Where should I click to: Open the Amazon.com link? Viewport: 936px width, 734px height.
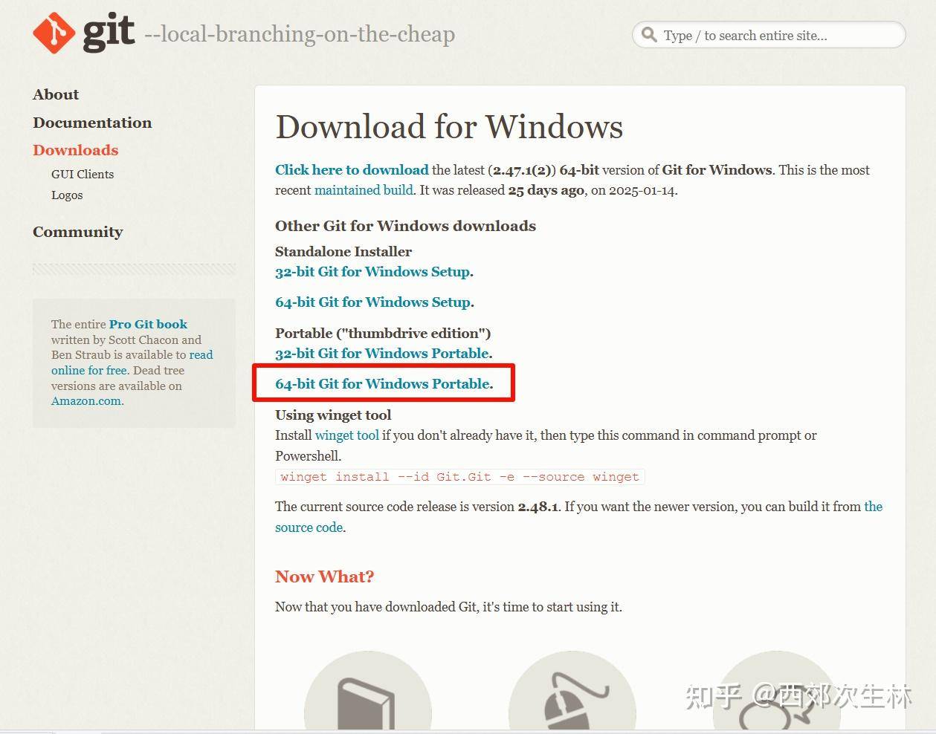[x=86, y=401]
